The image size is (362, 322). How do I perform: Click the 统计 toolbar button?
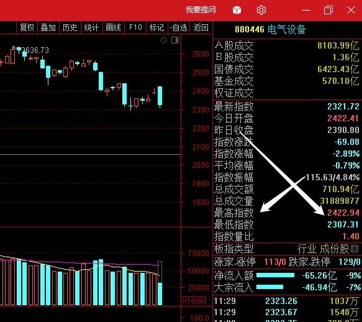pos(91,27)
